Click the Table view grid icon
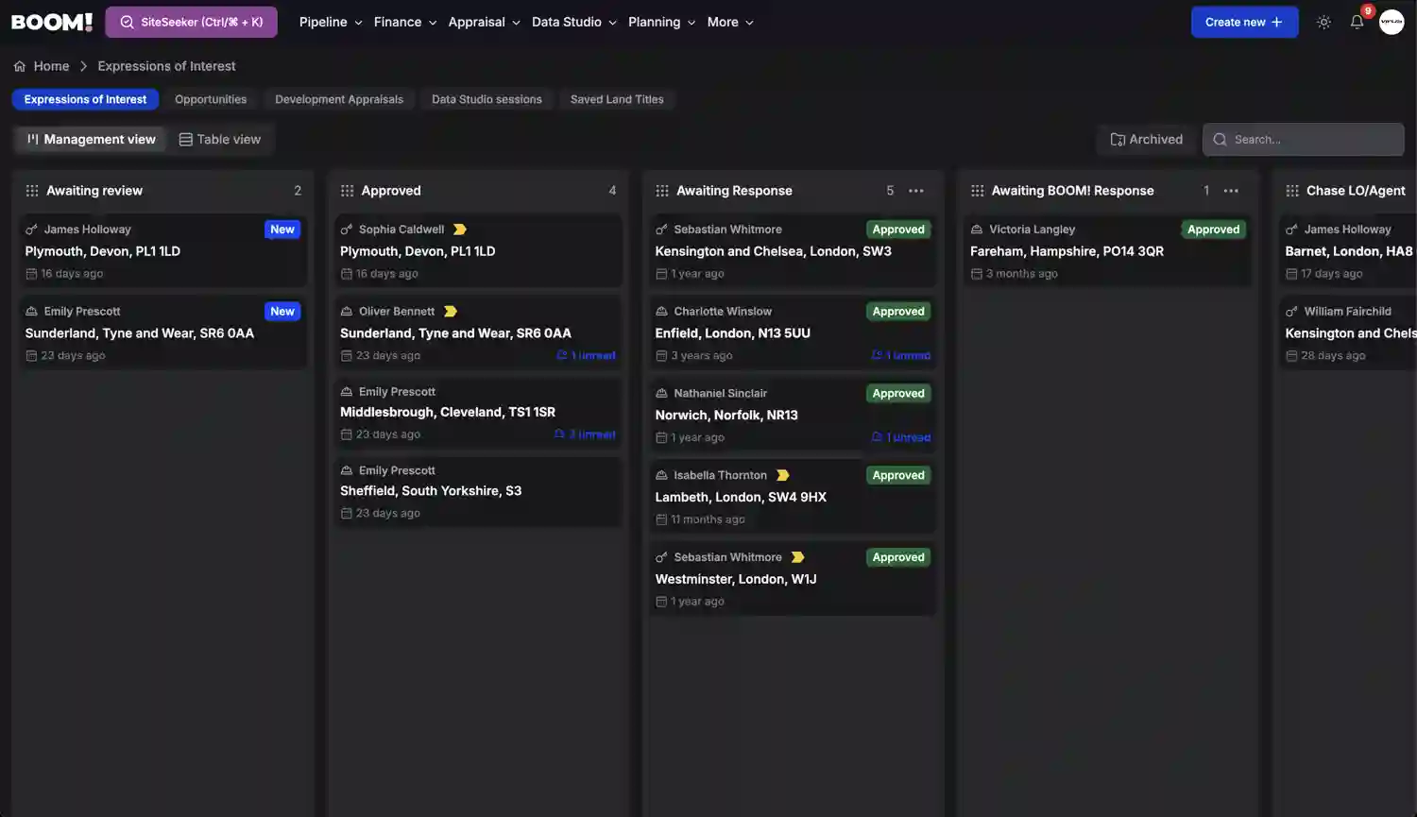1417x817 pixels. (186, 139)
